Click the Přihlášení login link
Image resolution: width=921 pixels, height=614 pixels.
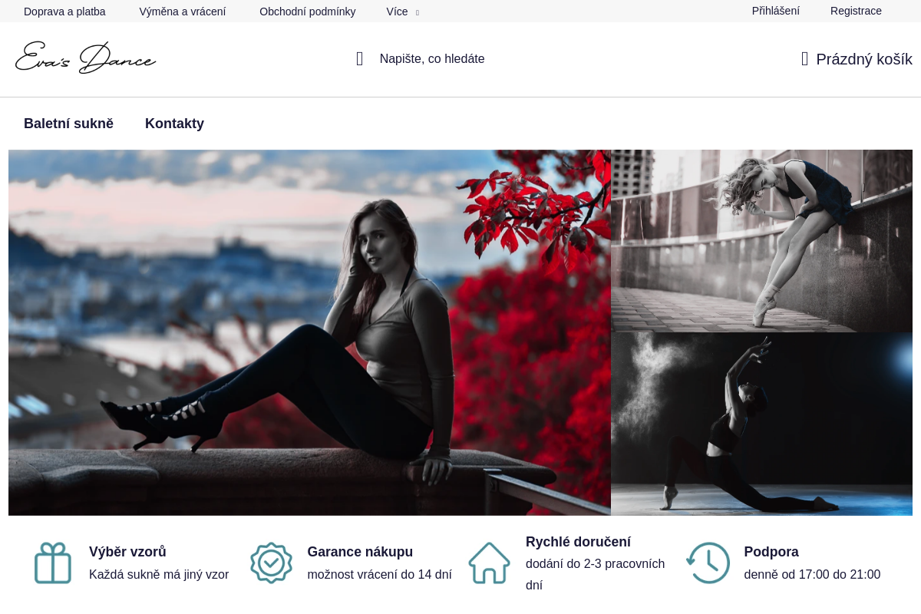[x=775, y=11]
